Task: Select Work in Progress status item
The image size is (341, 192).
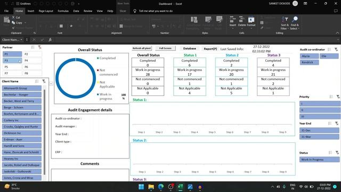Action: tap(319, 159)
